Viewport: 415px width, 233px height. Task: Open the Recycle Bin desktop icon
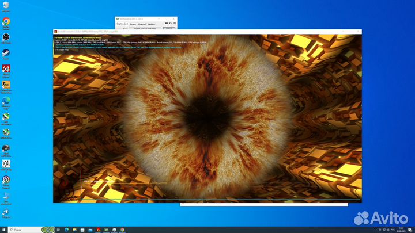[x=6, y=6]
